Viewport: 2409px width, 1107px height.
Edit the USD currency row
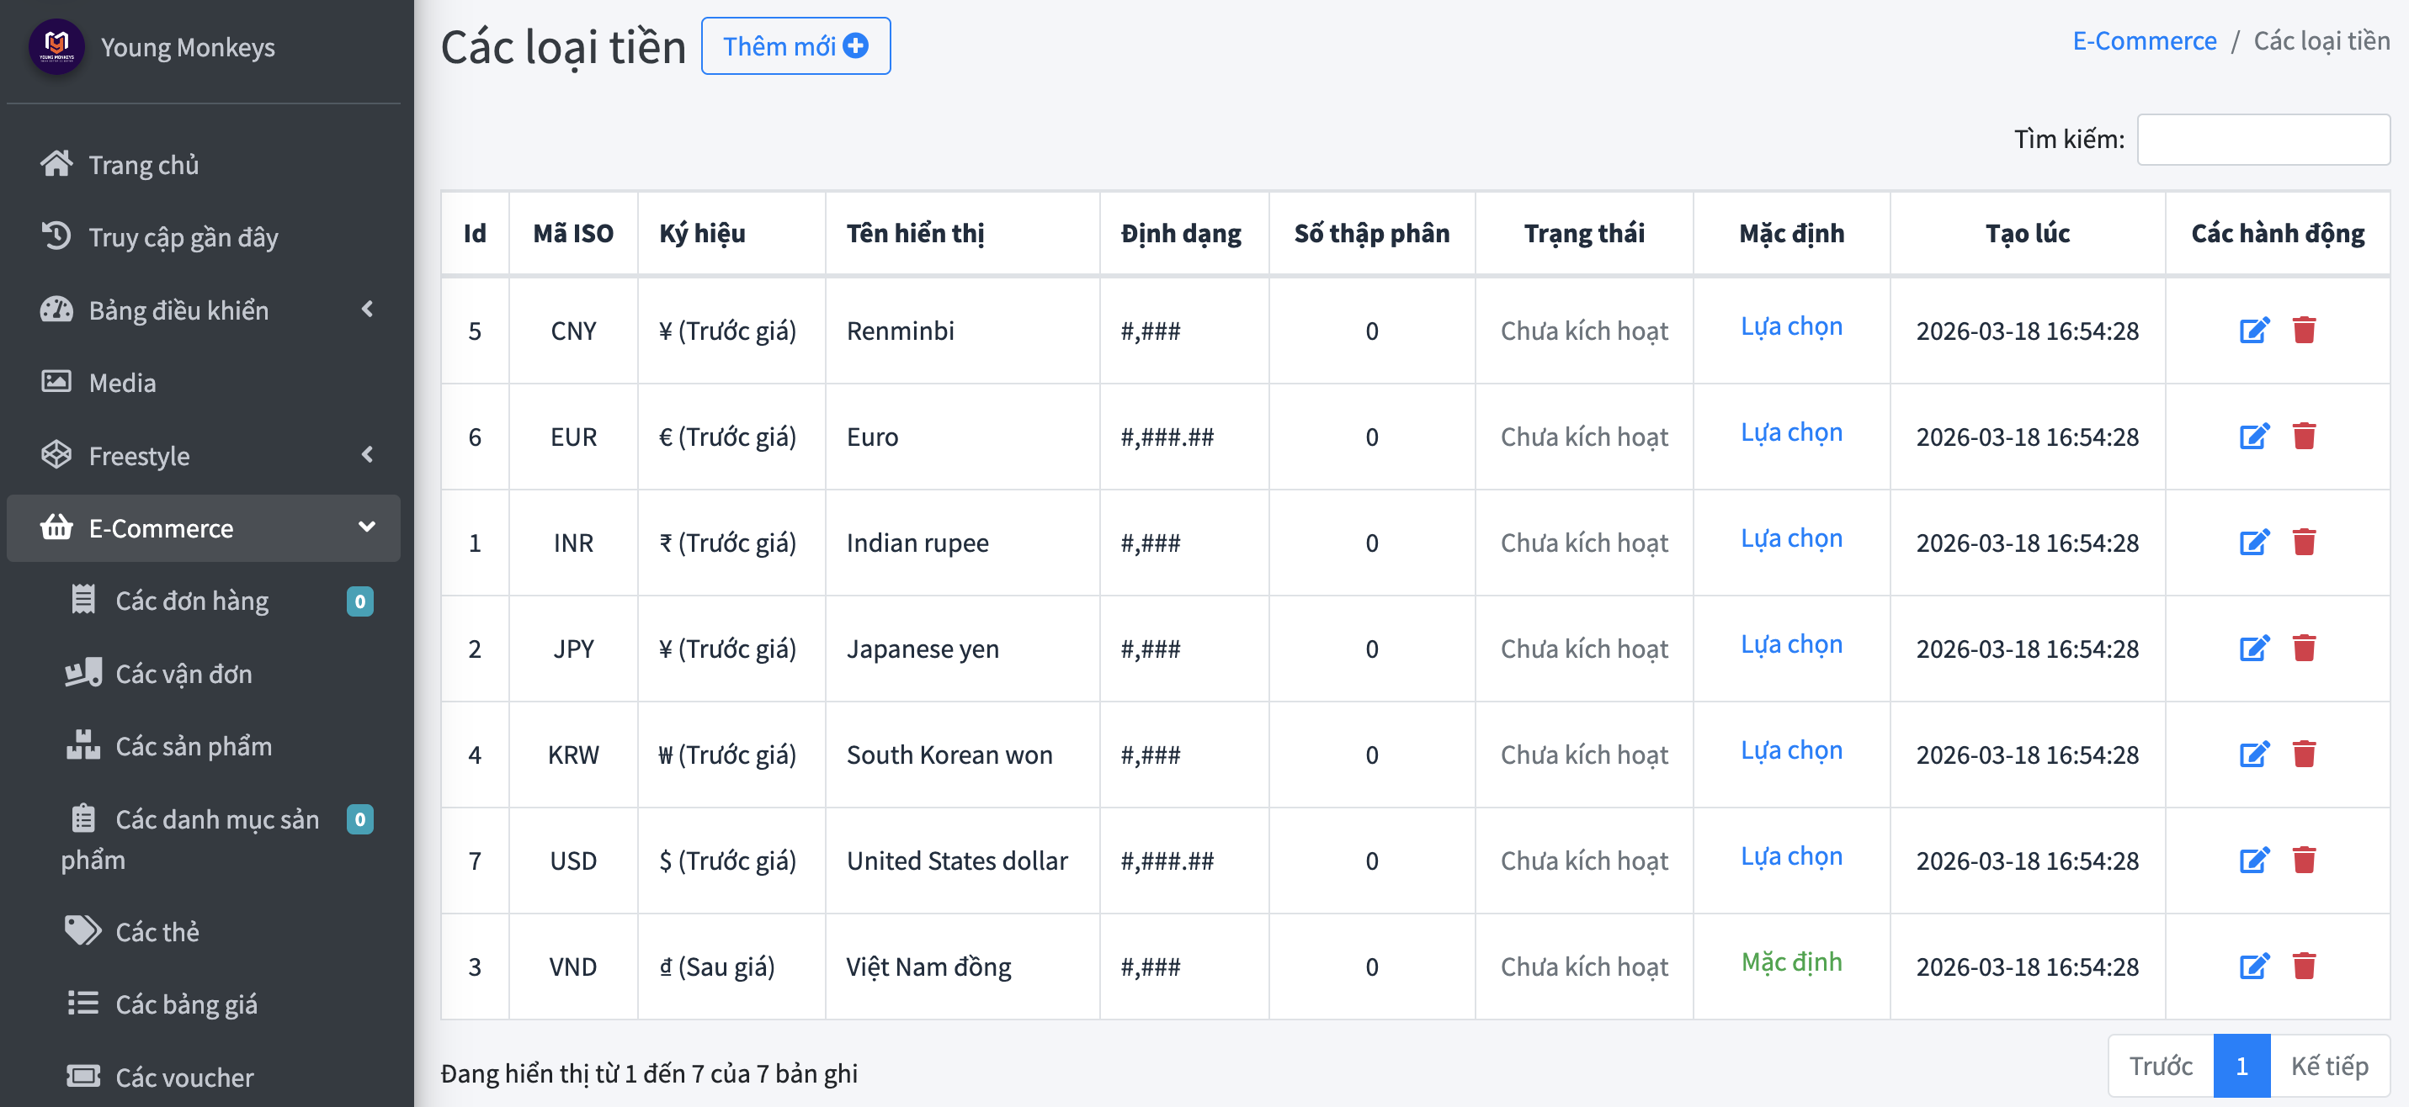point(2255,861)
